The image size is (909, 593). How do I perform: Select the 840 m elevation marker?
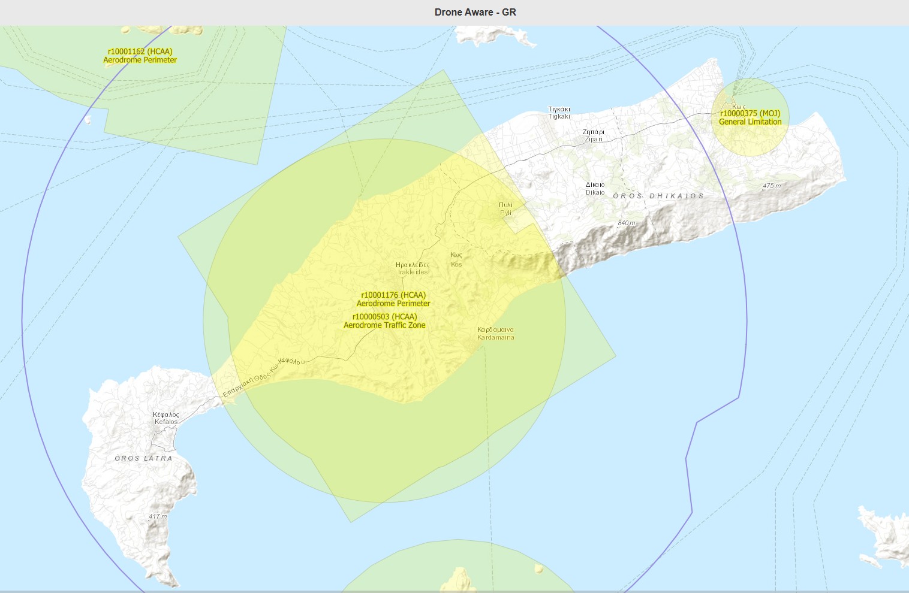627,223
